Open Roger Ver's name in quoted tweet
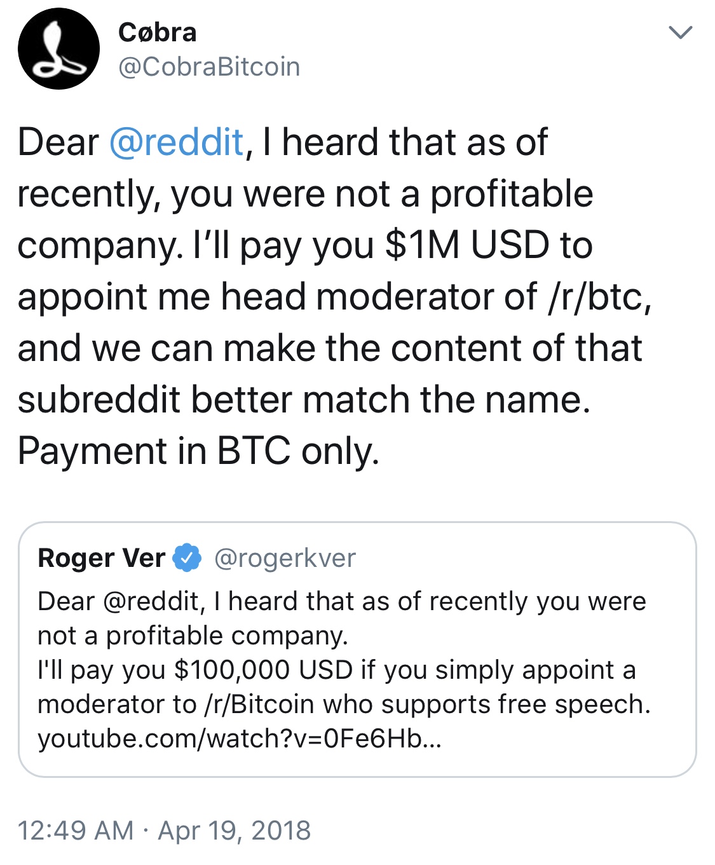Image resolution: width=715 pixels, height=865 pixels. (102, 558)
